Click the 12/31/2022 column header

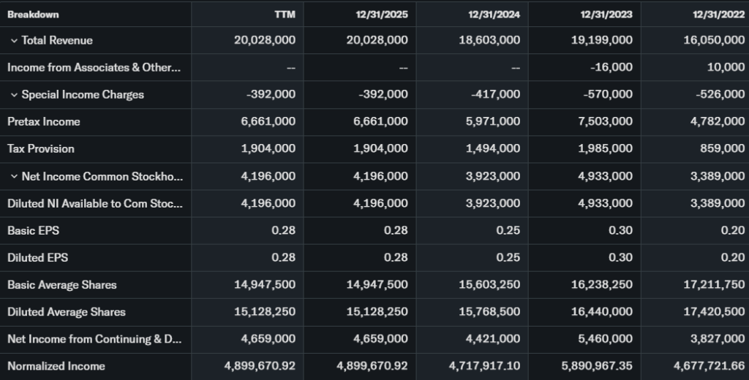pyautogui.click(x=718, y=14)
